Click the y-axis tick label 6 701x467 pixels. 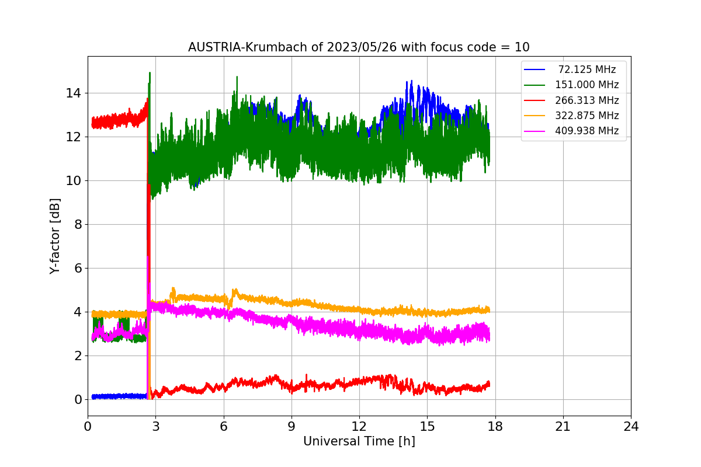[x=78, y=269]
